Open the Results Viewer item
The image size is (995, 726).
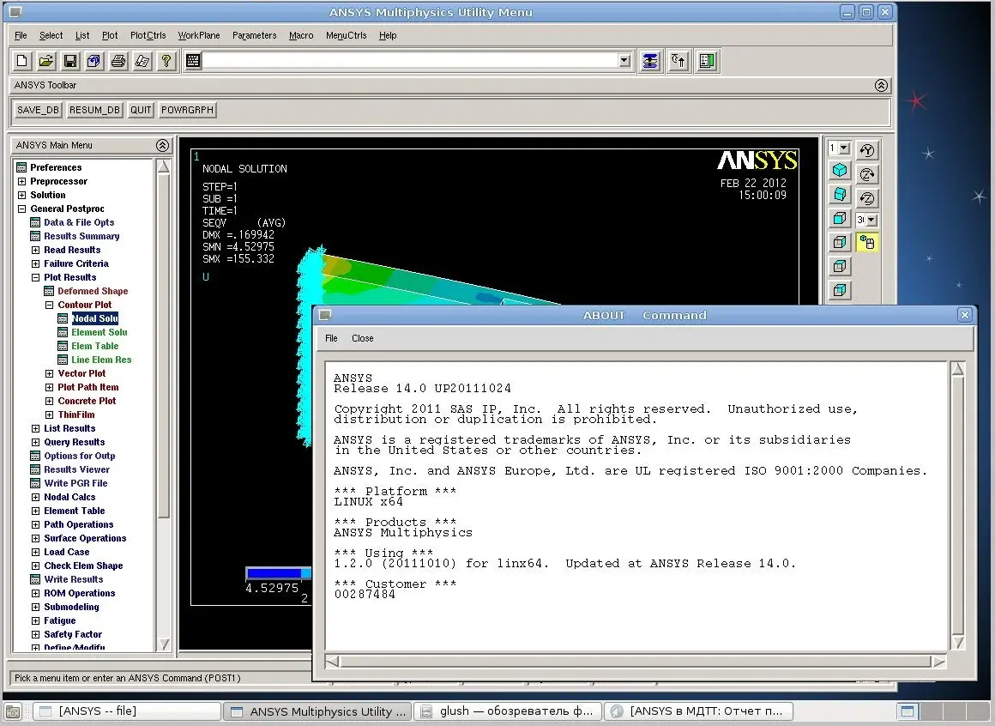pos(76,469)
